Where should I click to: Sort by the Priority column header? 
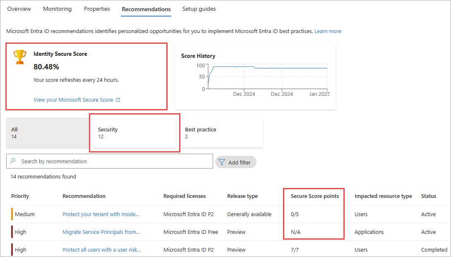pos(20,196)
